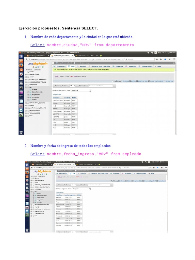Click the phpMyAdmin logo in the departamento screenshot
The image size is (195, 260).
38,64
